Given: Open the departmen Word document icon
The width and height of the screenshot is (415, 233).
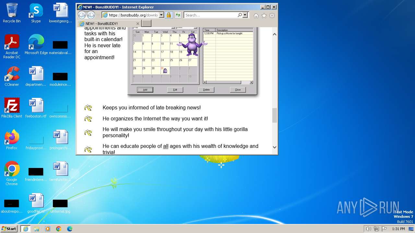Looking at the screenshot, I should pyautogui.click(x=36, y=76).
